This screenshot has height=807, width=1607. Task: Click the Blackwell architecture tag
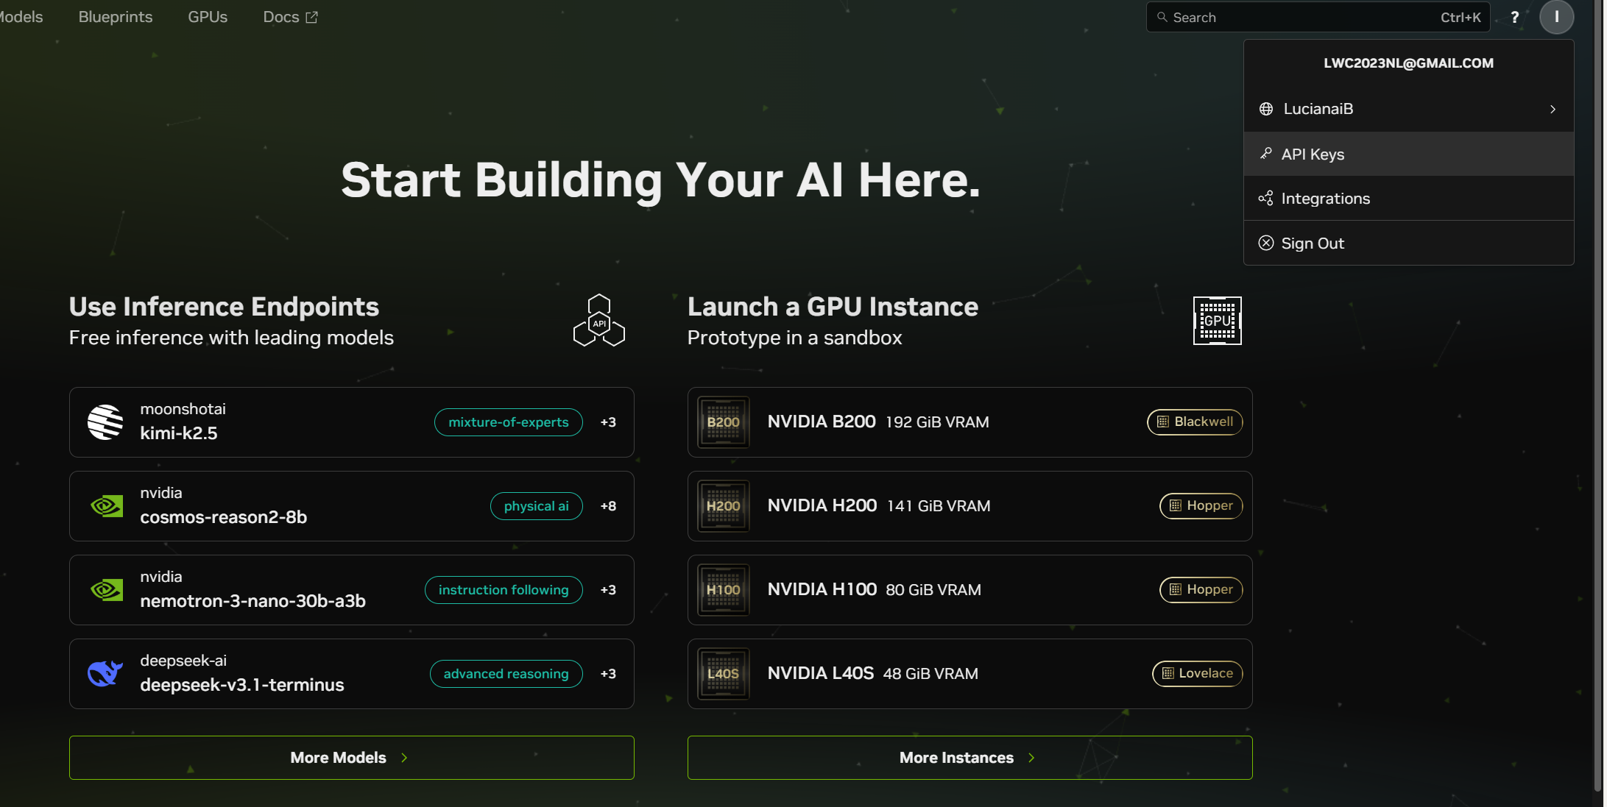pyautogui.click(x=1194, y=422)
